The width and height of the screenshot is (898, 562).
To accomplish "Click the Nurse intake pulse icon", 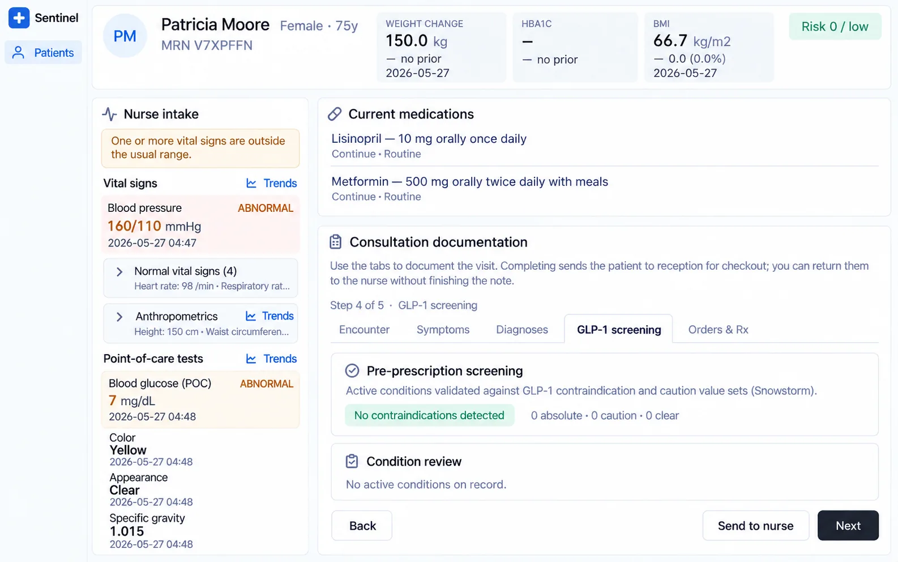I will [109, 114].
